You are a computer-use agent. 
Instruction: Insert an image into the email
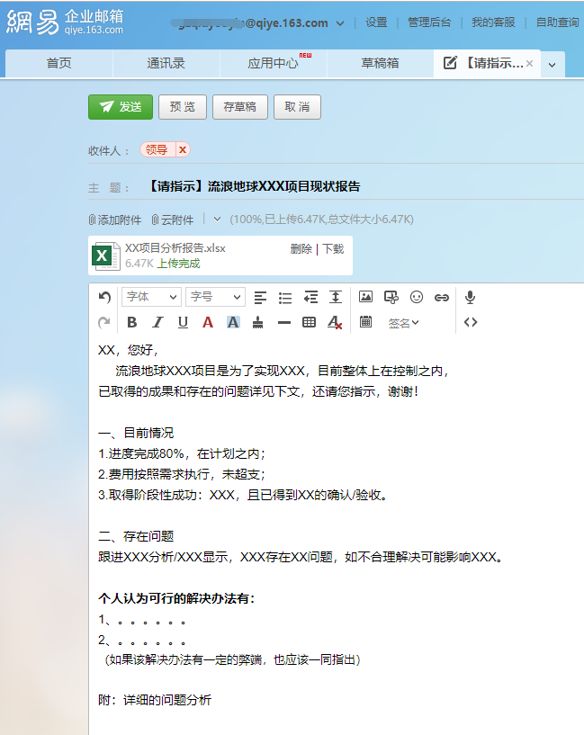point(365,297)
